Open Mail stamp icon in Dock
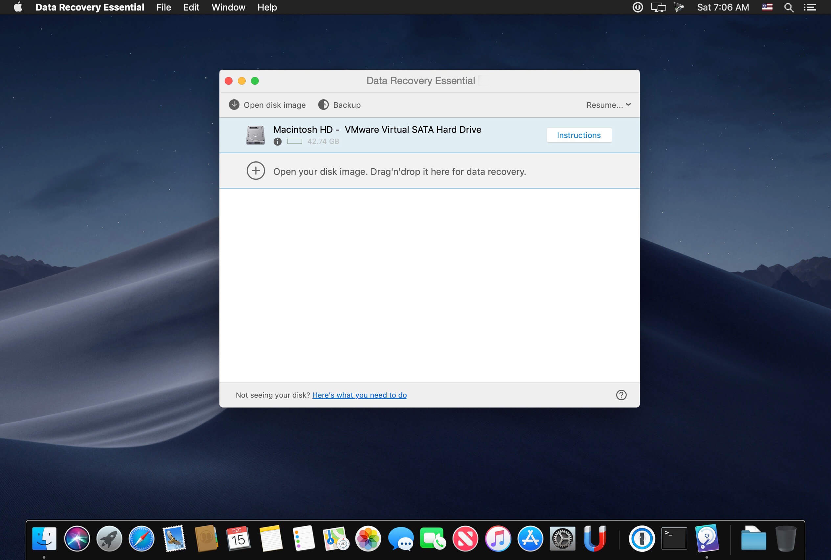Viewport: 831px width, 560px height. [x=174, y=538]
